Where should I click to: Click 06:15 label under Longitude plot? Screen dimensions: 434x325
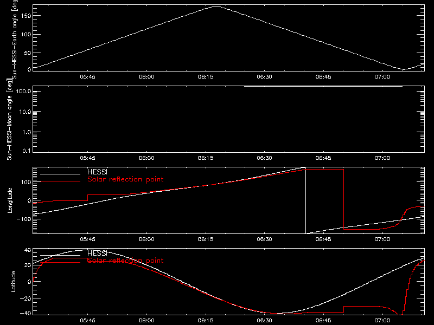point(206,239)
